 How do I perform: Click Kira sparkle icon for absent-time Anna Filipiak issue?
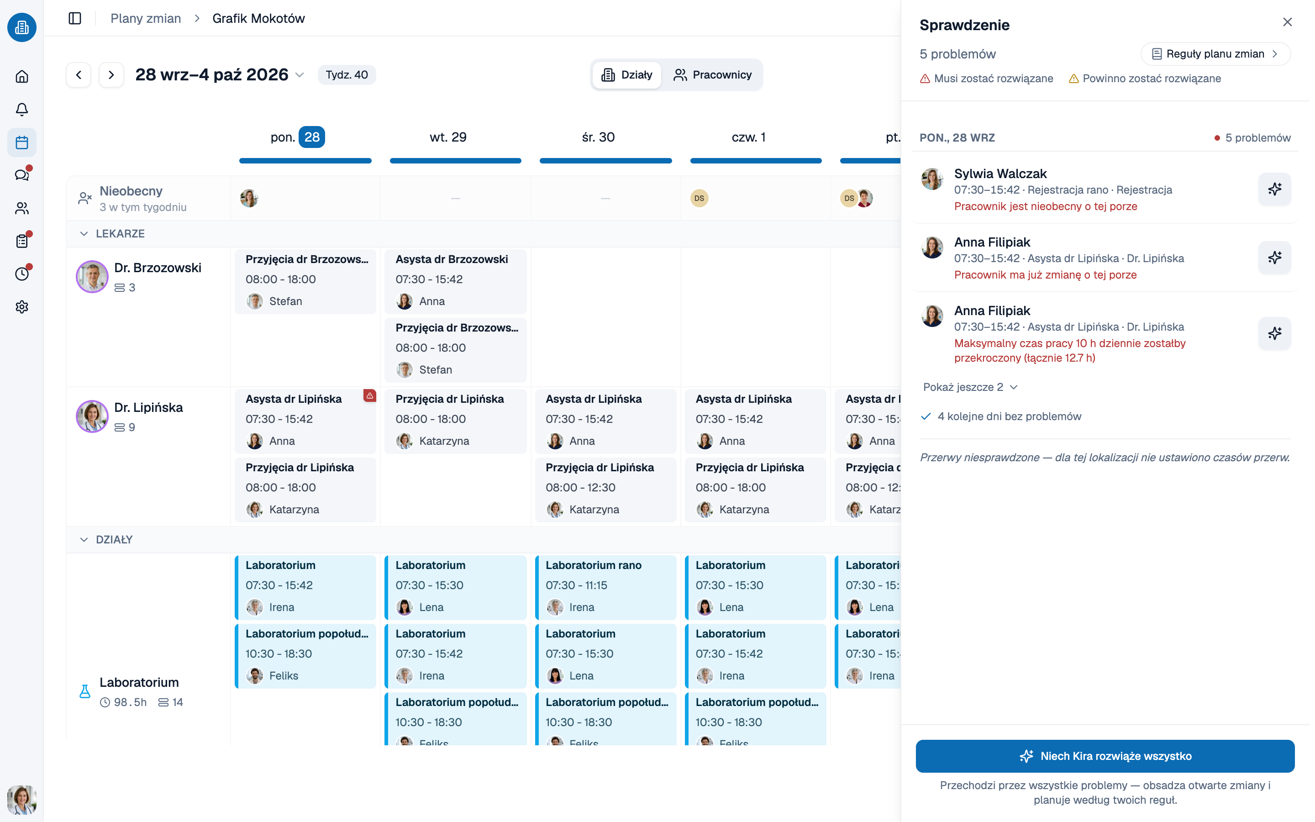tap(1274, 258)
